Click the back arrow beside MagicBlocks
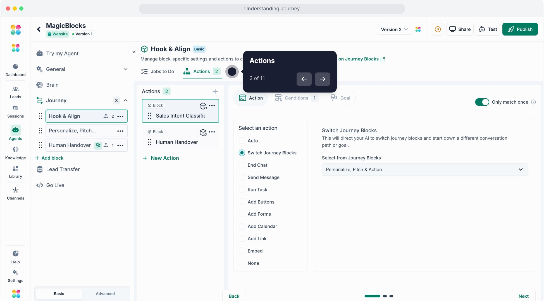 click(x=39, y=29)
